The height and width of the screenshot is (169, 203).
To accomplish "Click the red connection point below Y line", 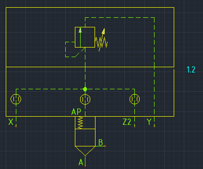I will (x=155, y=126).
